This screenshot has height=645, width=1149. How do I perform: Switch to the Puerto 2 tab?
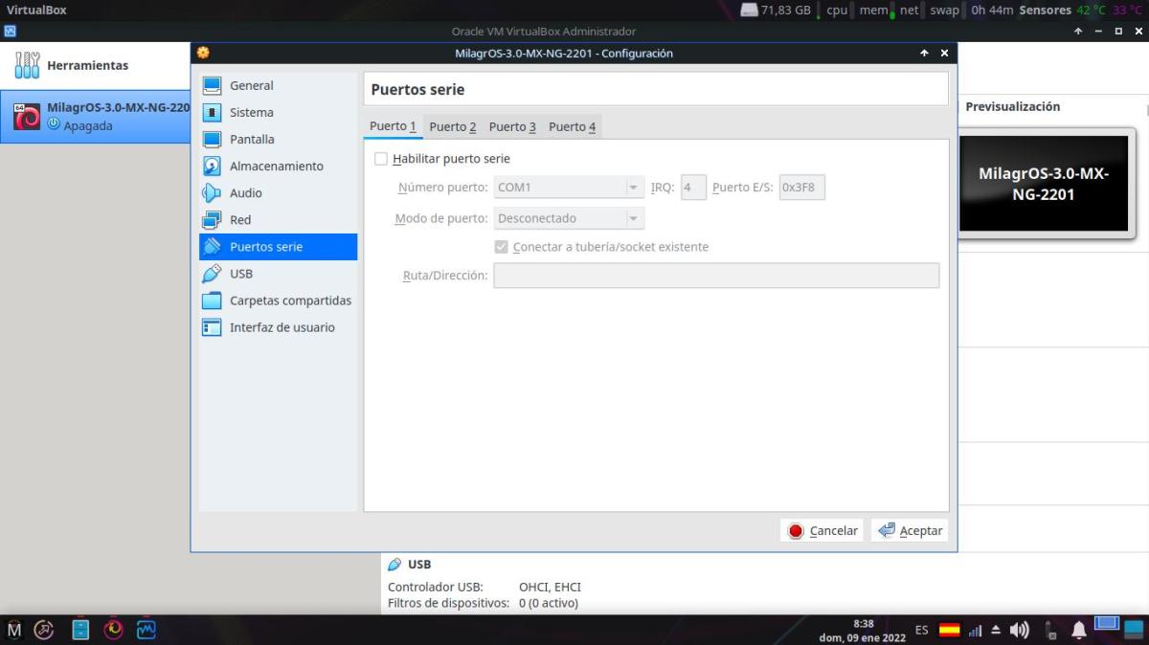[x=452, y=126]
